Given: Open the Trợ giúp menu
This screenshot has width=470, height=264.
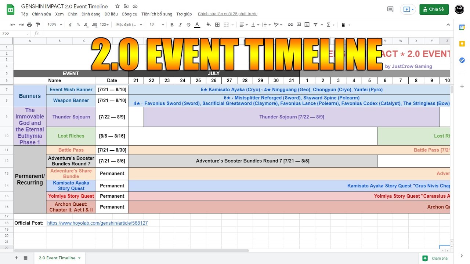Looking at the screenshot, I should click(184, 14).
